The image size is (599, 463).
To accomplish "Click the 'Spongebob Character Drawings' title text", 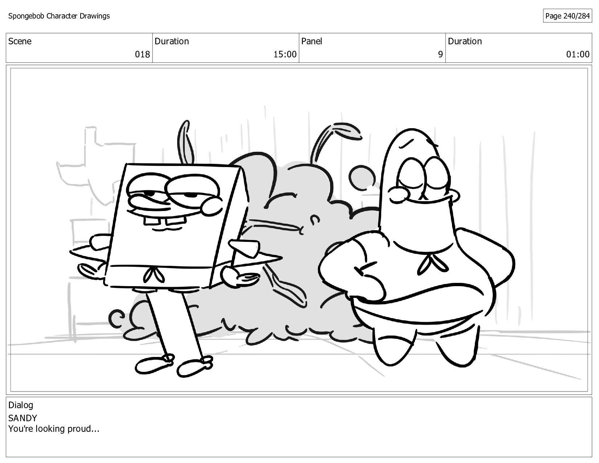I will (x=59, y=16).
